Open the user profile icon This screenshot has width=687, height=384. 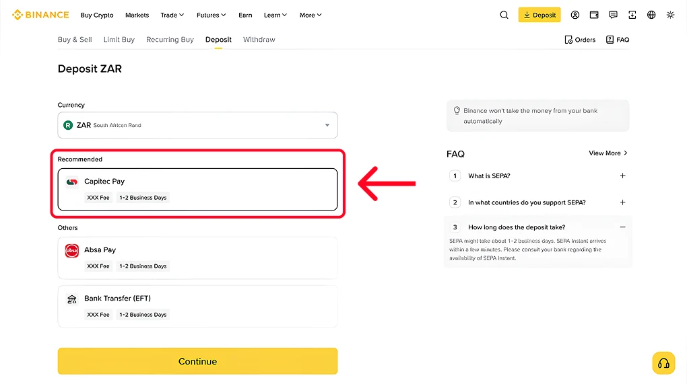pos(575,15)
